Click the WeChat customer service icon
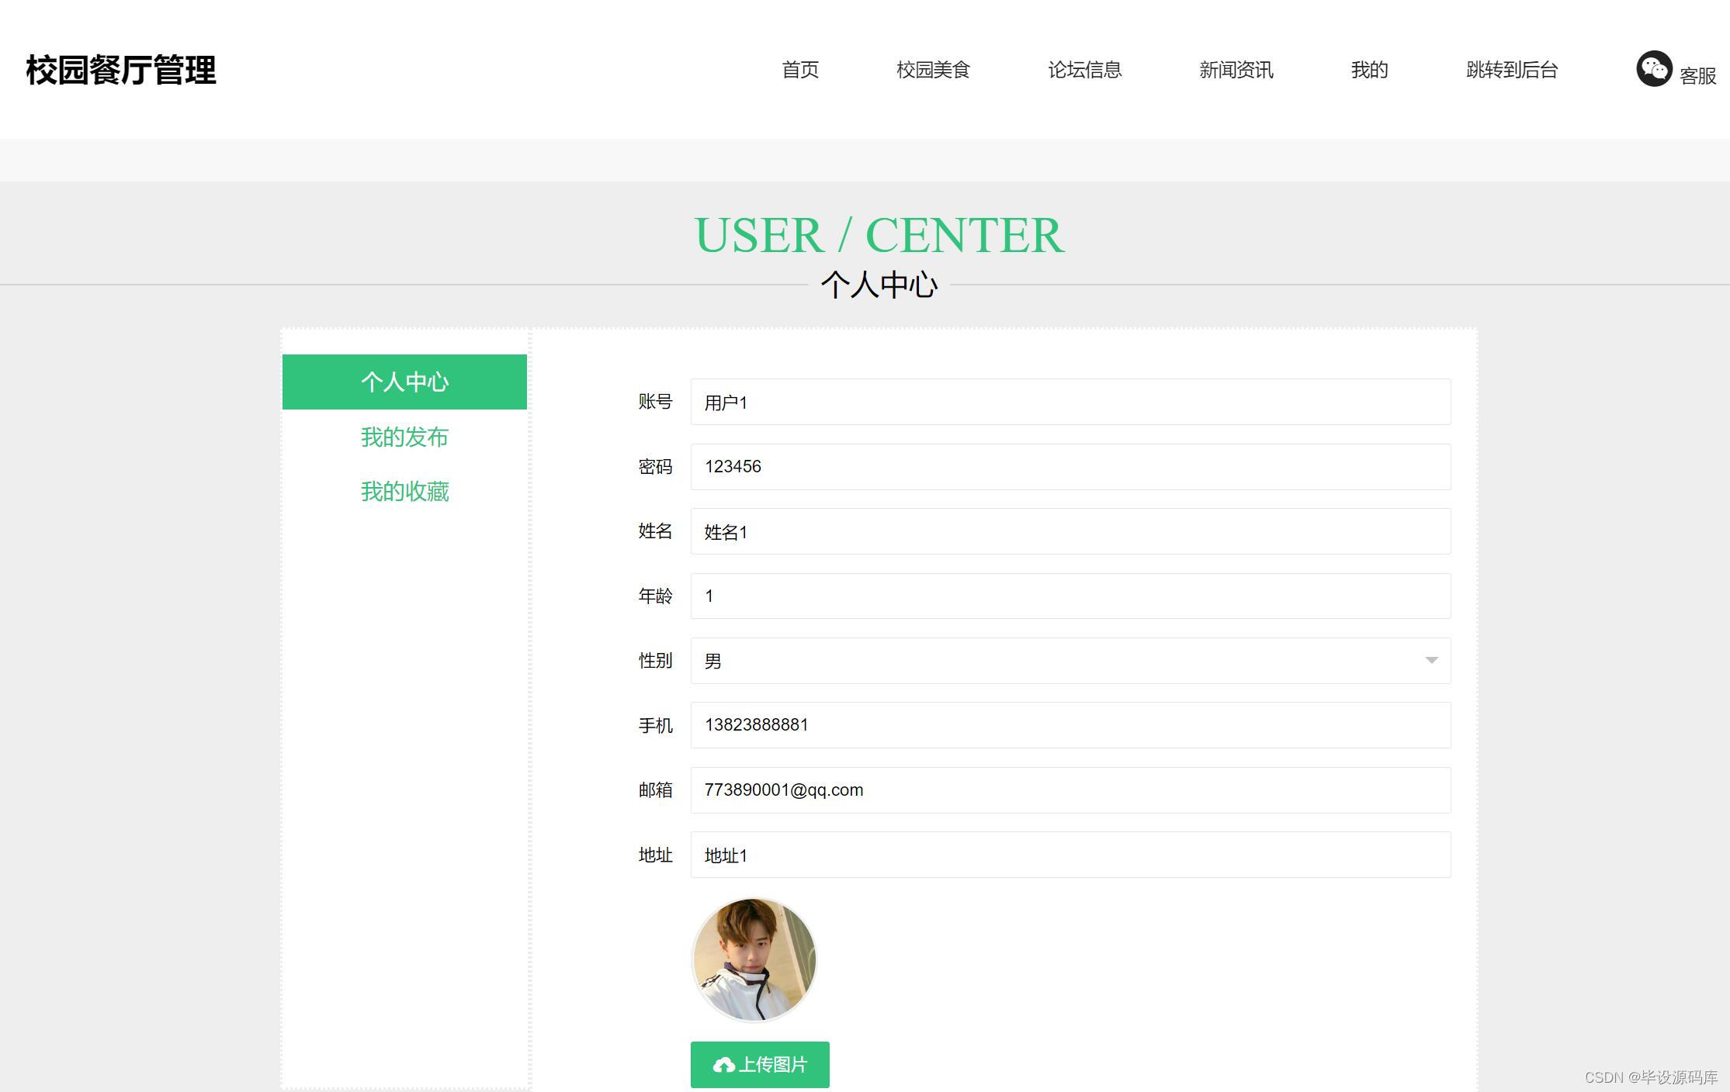 (1654, 69)
